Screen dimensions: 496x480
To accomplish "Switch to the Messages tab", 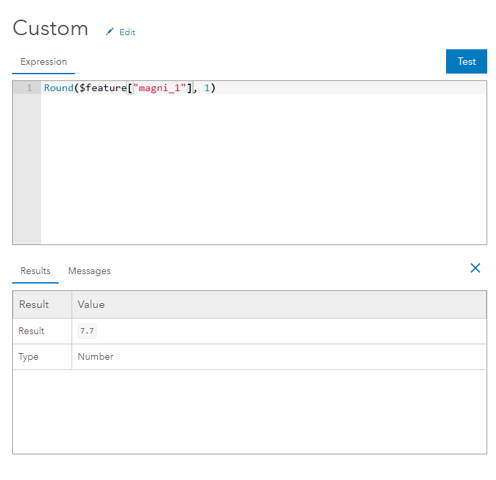I will (x=90, y=271).
